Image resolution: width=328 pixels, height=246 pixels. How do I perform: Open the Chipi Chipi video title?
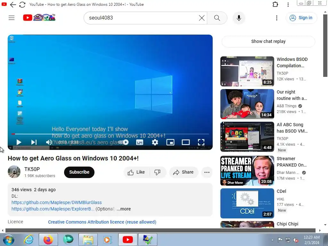click(x=287, y=224)
